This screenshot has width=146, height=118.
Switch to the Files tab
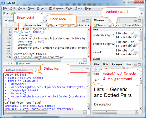tap(96, 64)
